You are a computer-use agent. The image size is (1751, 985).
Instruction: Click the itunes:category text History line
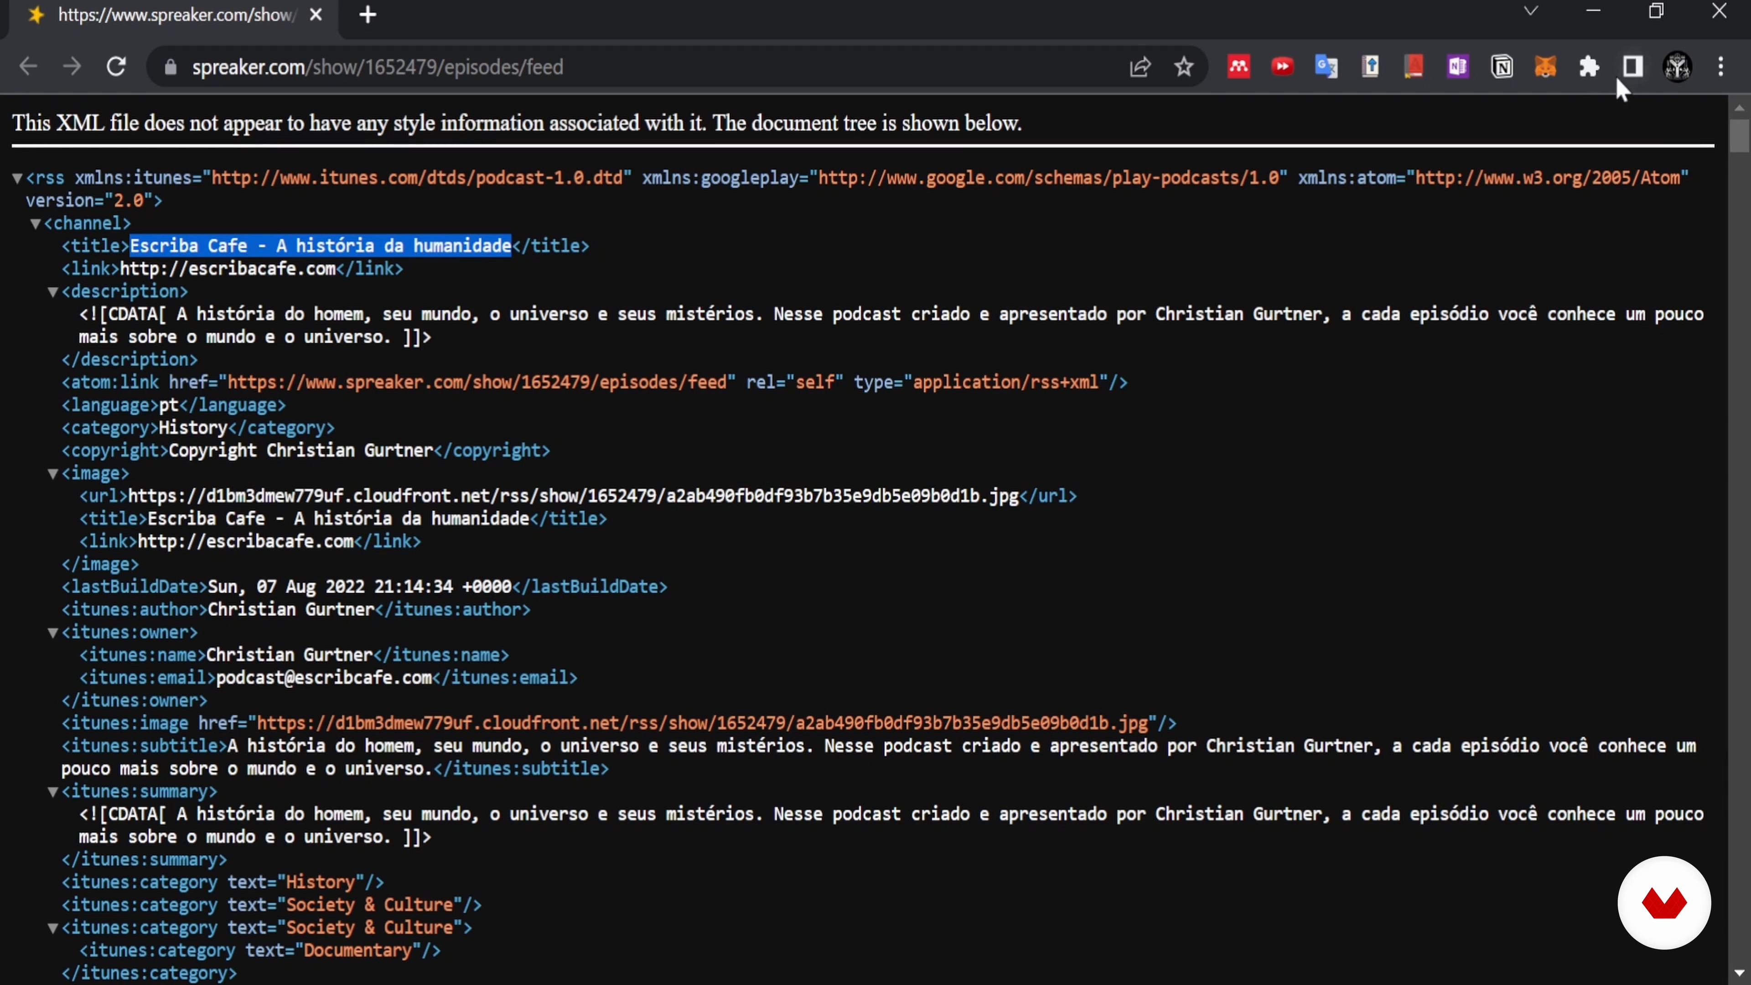[222, 882]
